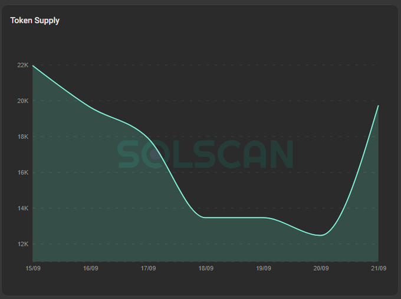Click the supply line's lowest point at 20/09

pos(321,235)
